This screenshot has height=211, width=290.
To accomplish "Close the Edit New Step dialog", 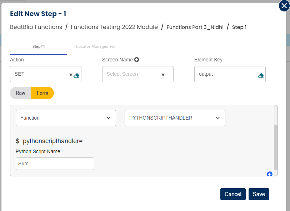I will pyautogui.click(x=284, y=6).
